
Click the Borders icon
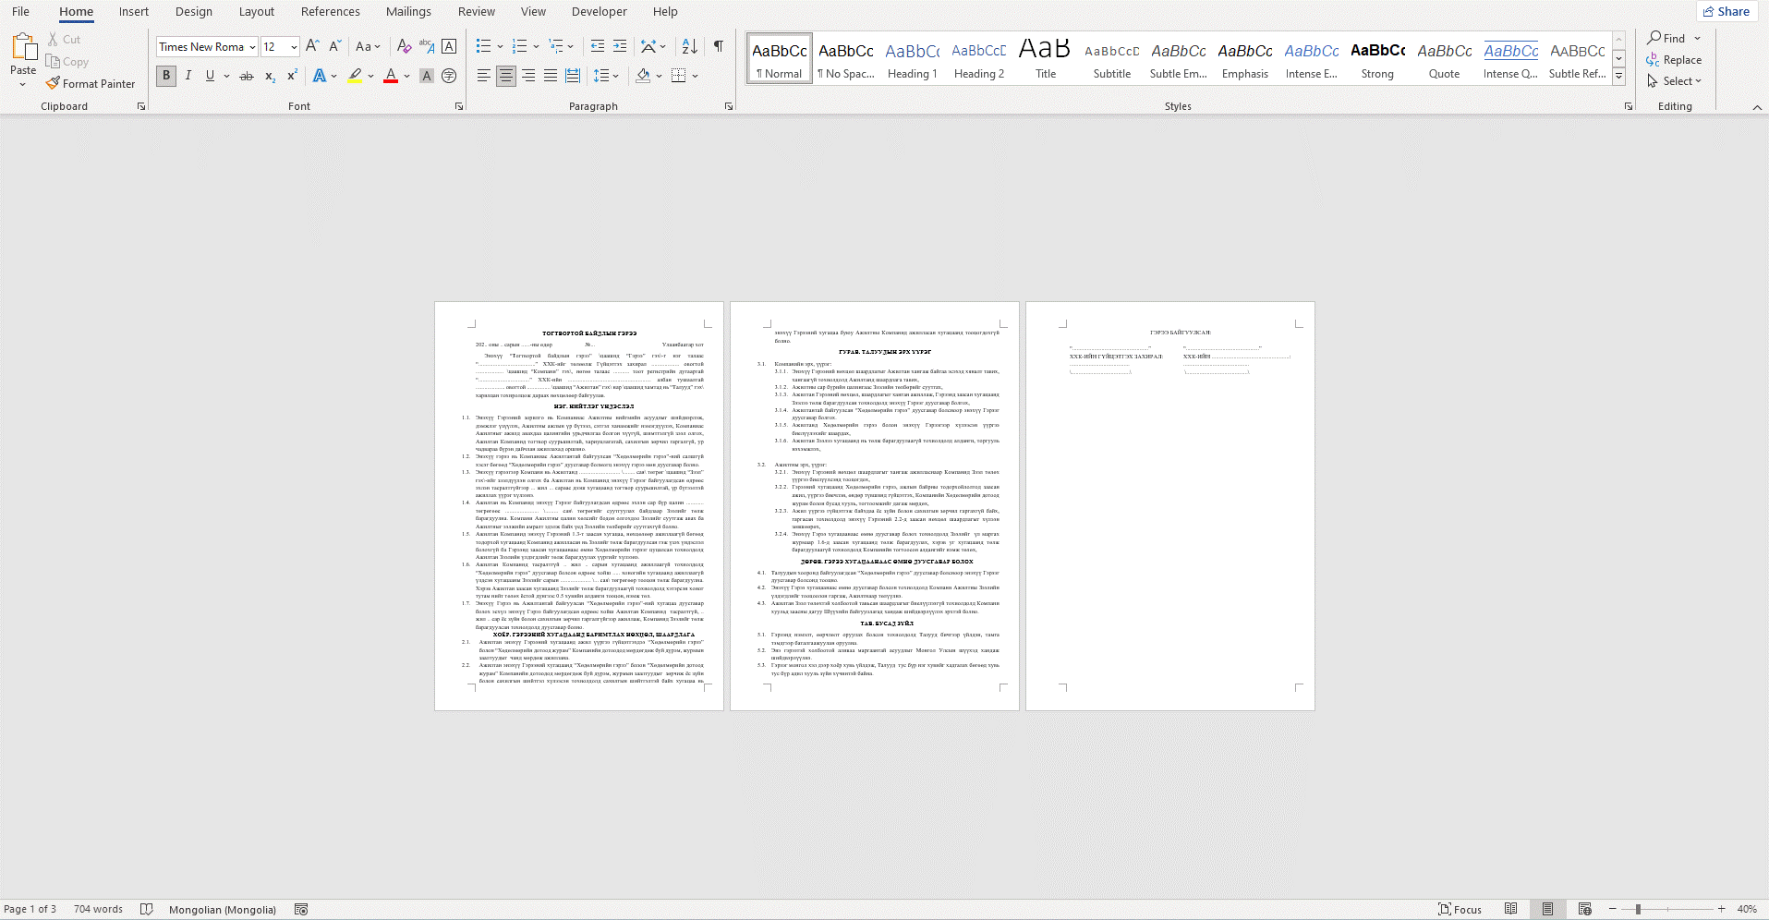click(679, 76)
